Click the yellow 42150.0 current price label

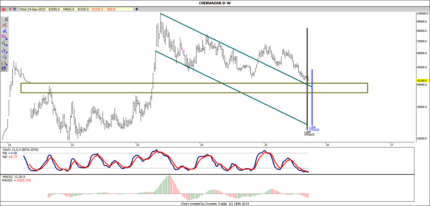[421, 81]
